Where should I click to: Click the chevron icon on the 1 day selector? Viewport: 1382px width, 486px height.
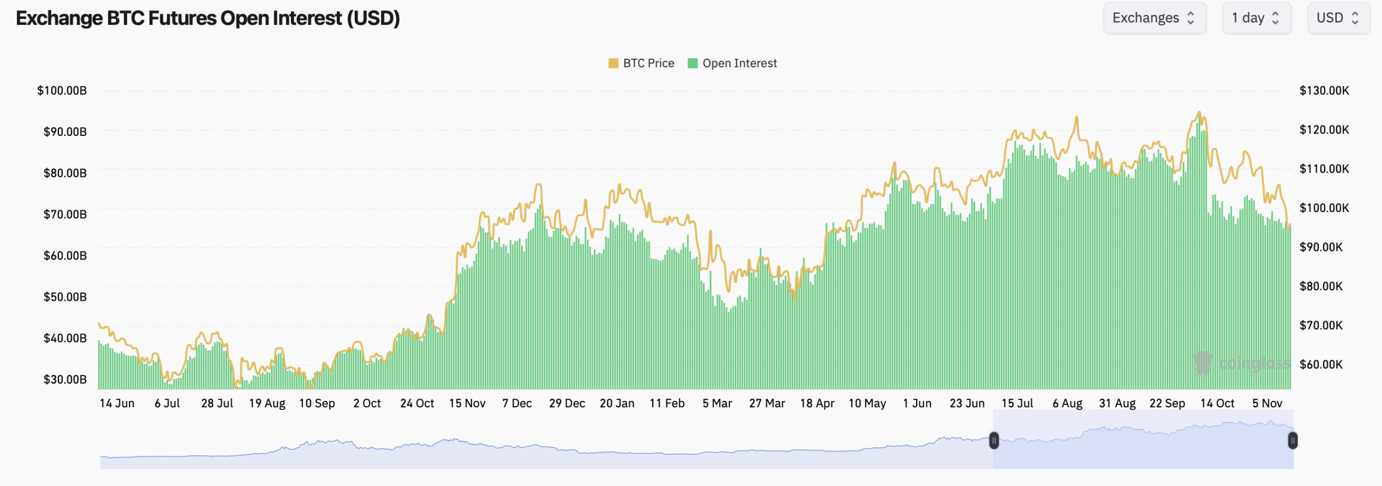pos(1275,18)
